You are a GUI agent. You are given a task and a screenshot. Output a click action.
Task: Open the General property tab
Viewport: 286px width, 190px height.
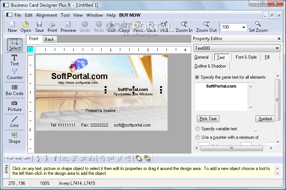[201, 57]
